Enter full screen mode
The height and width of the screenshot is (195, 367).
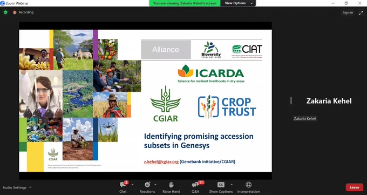pos(361,13)
